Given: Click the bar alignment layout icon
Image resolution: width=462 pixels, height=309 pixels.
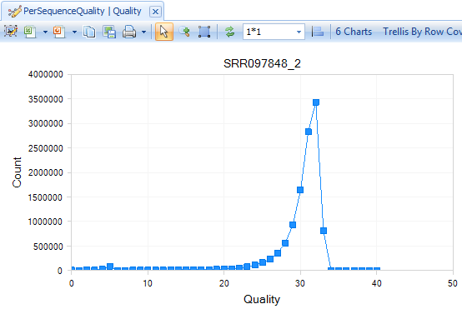Looking at the screenshot, I should pyautogui.click(x=318, y=32).
